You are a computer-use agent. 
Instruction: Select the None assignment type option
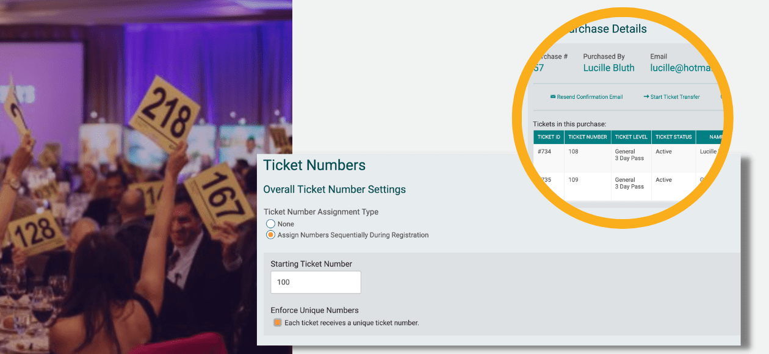(x=270, y=224)
